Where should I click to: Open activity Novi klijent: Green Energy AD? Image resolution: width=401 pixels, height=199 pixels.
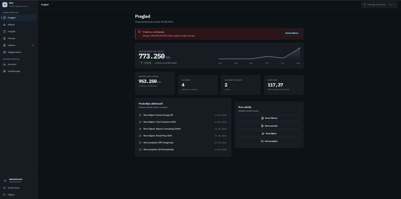(x=183, y=115)
